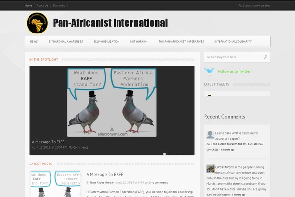This screenshot has width=295, height=197.
Task: Click the RSS feed icon
Action: point(240,6)
